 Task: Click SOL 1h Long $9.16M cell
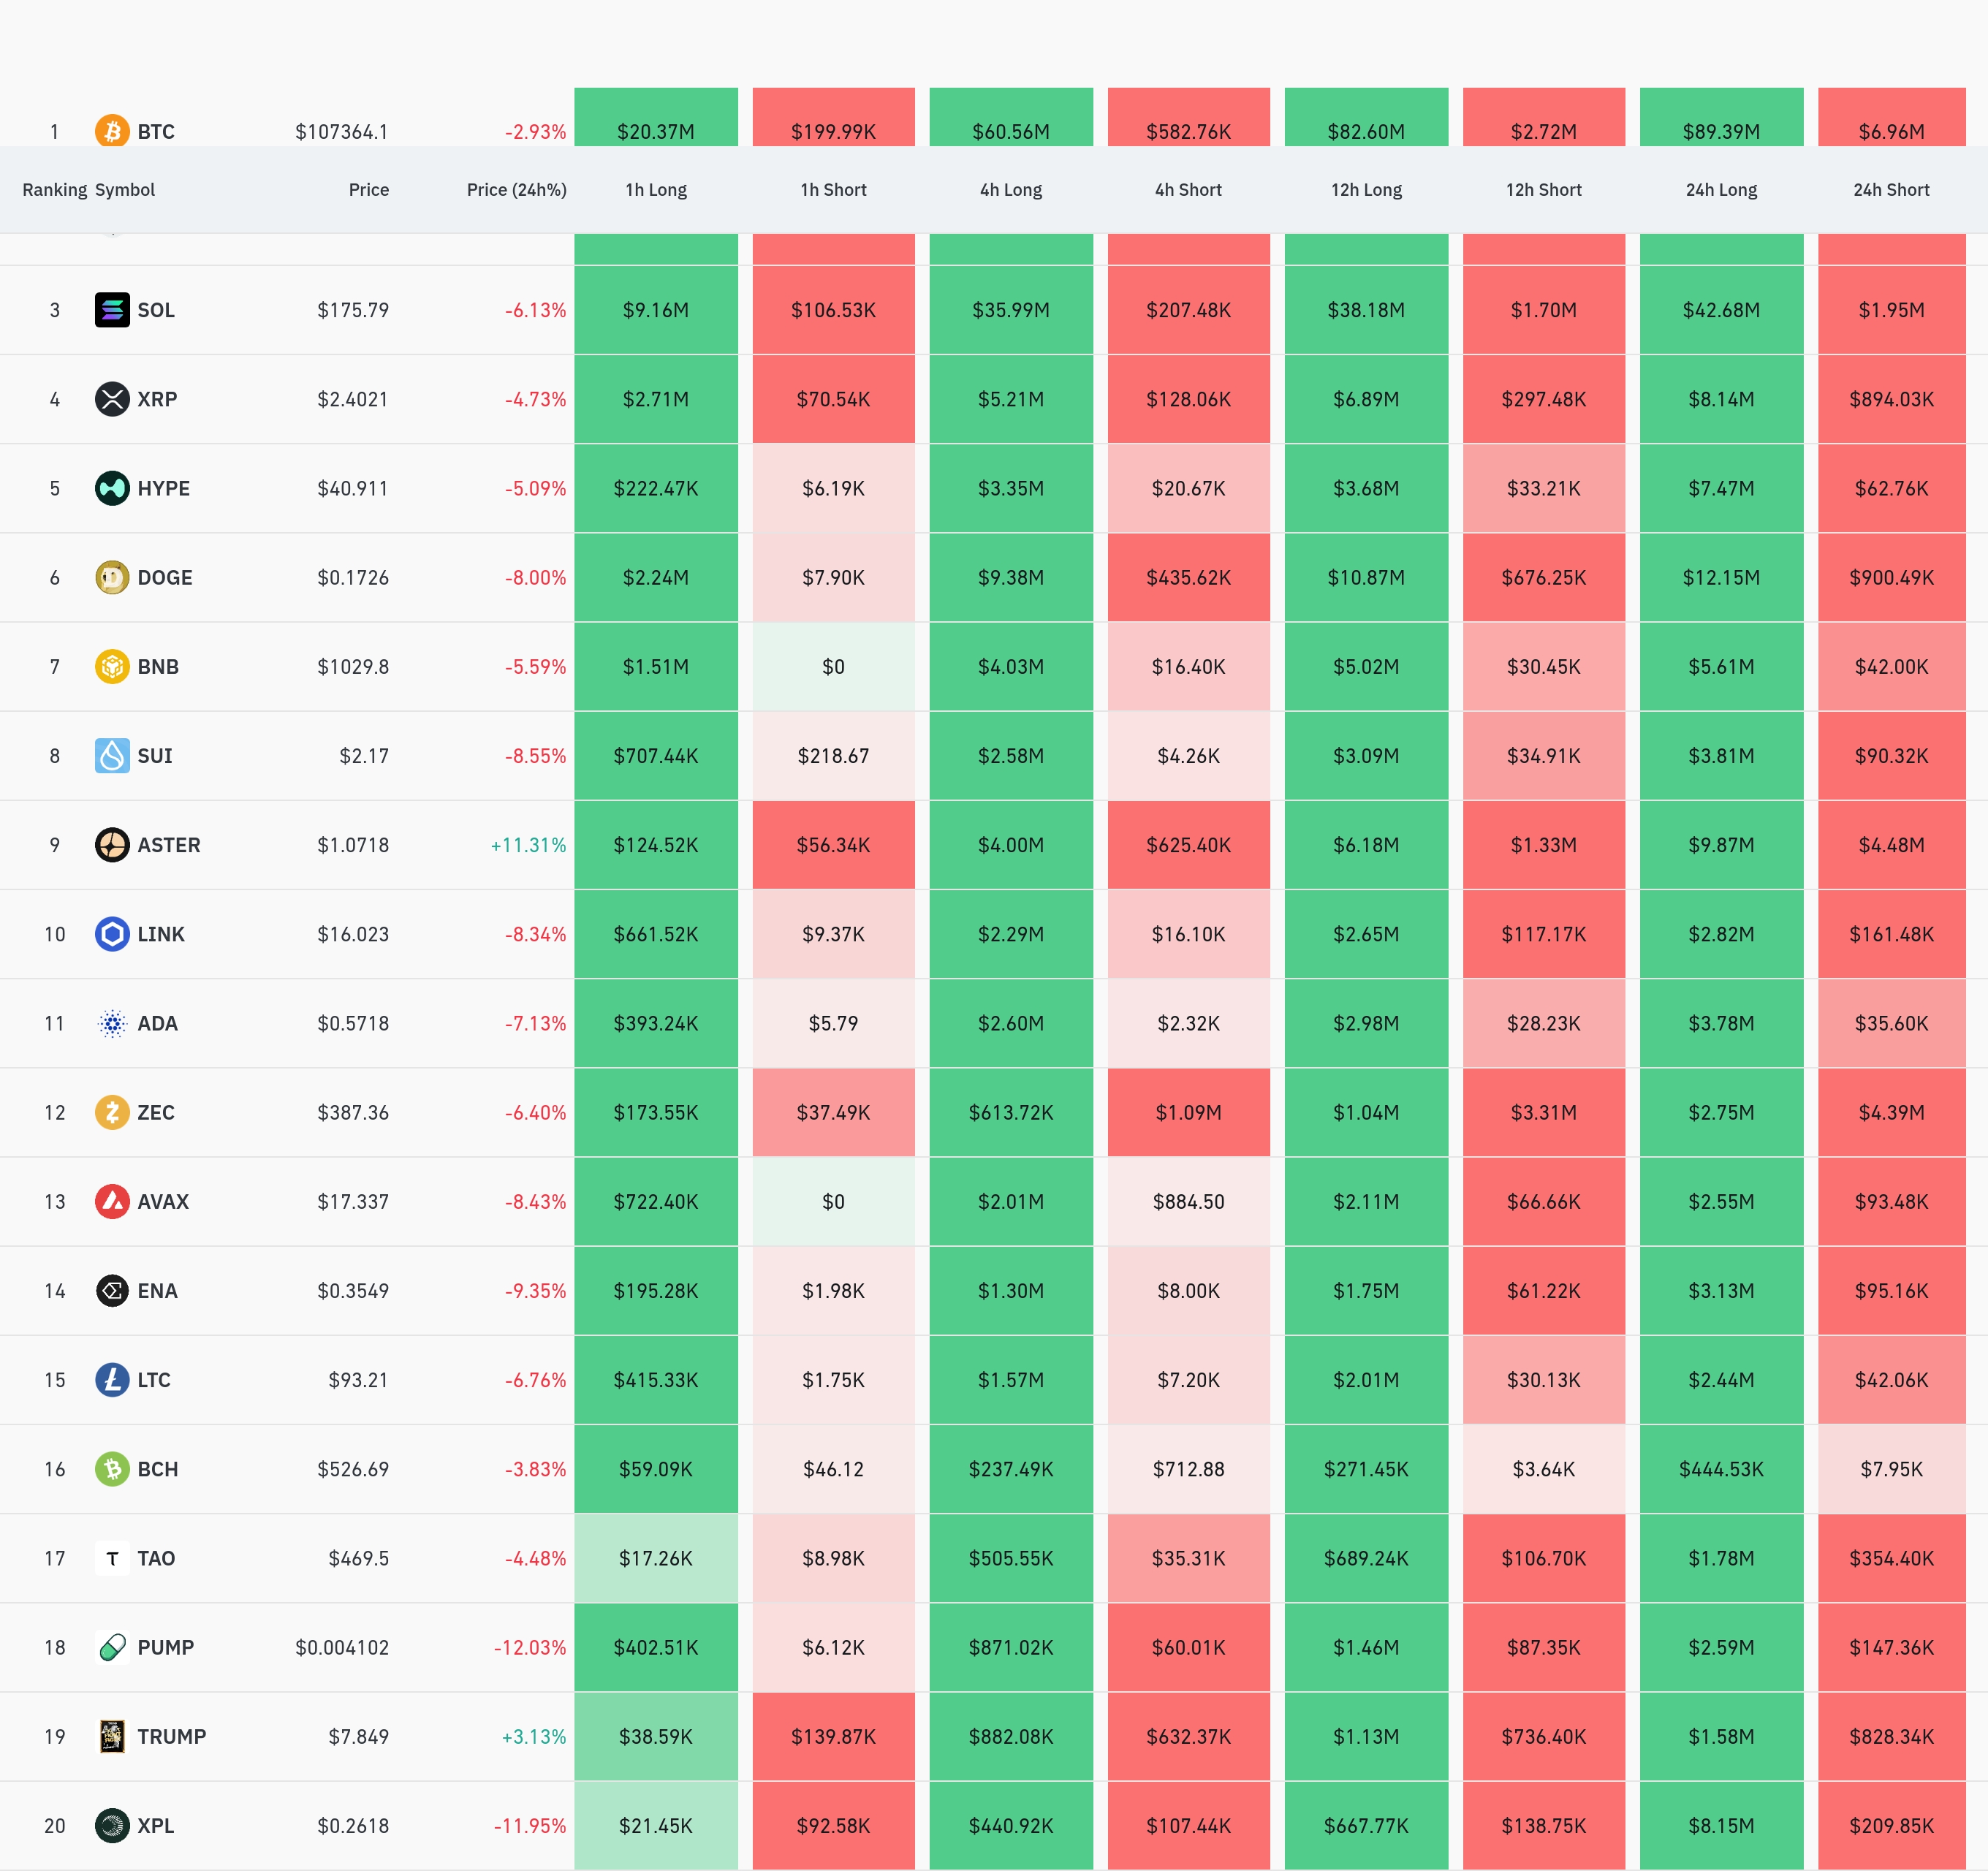(x=656, y=310)
